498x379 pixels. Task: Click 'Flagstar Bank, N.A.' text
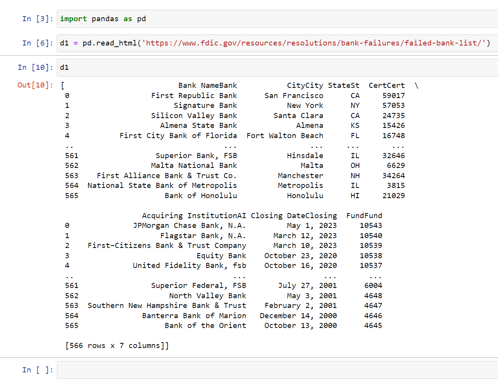(x=203, y=236)
